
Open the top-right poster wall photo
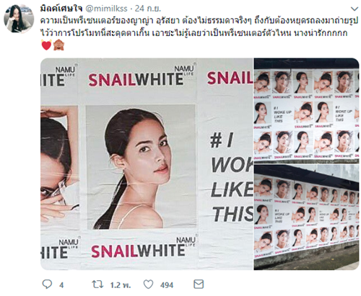tap(306, 111)
